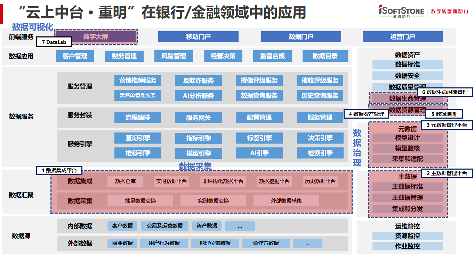Click the 数据挖掘平台 box
Viewport: 474px width, 257px height.
[274, 181]
